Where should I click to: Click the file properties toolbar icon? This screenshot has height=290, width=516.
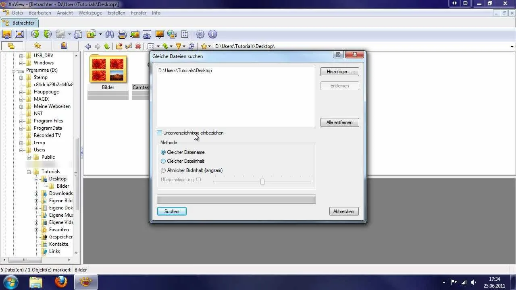[x=78, y=35]
